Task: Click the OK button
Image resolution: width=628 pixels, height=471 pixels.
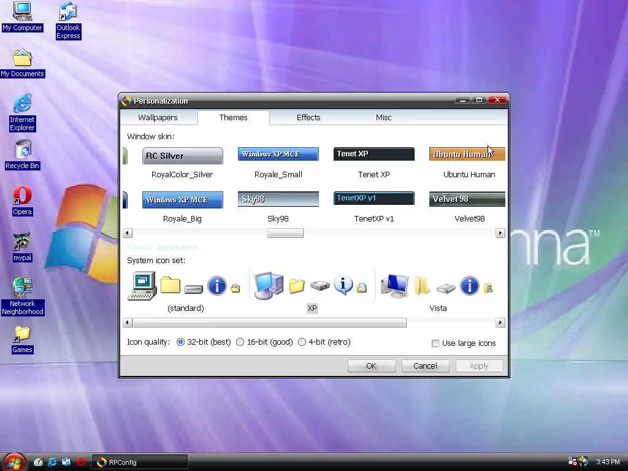Action: [371, 366]
